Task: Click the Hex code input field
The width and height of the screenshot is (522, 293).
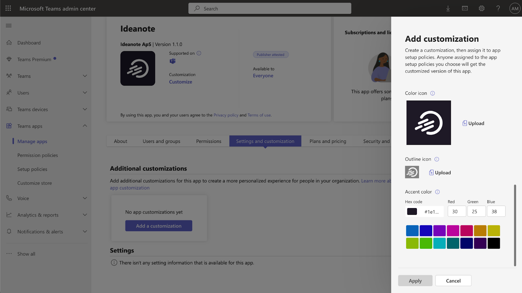Action: click(x=424, y=212)
